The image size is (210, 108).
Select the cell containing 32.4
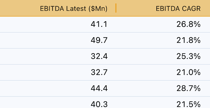click(99, 56)
